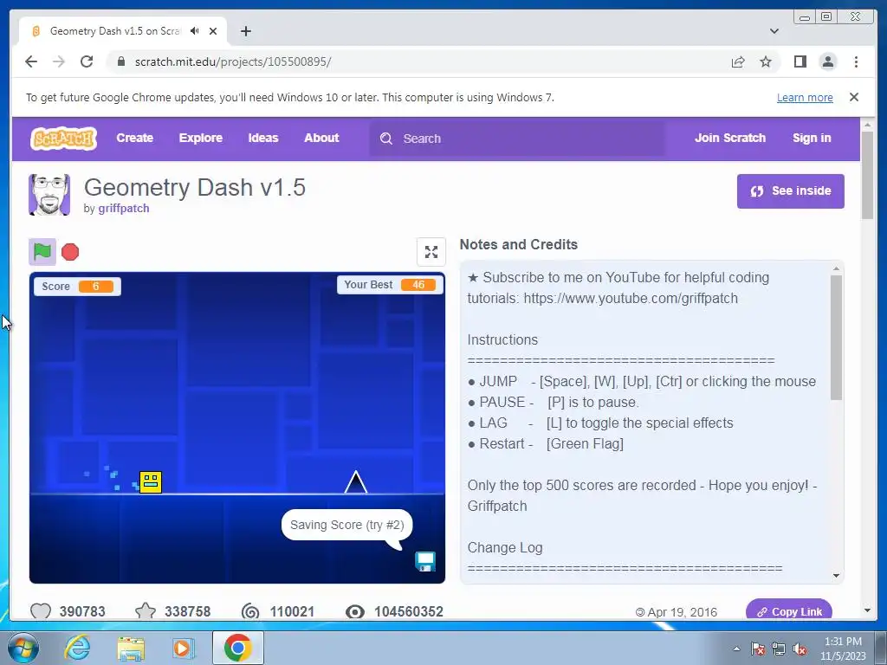The image size is (887, 665).
Task: Reload the page
Action: coord(87,61)
